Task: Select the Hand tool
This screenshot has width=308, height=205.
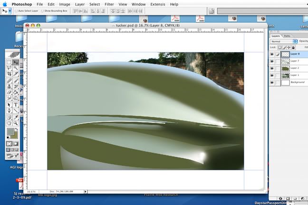Action: click(9, 123)
